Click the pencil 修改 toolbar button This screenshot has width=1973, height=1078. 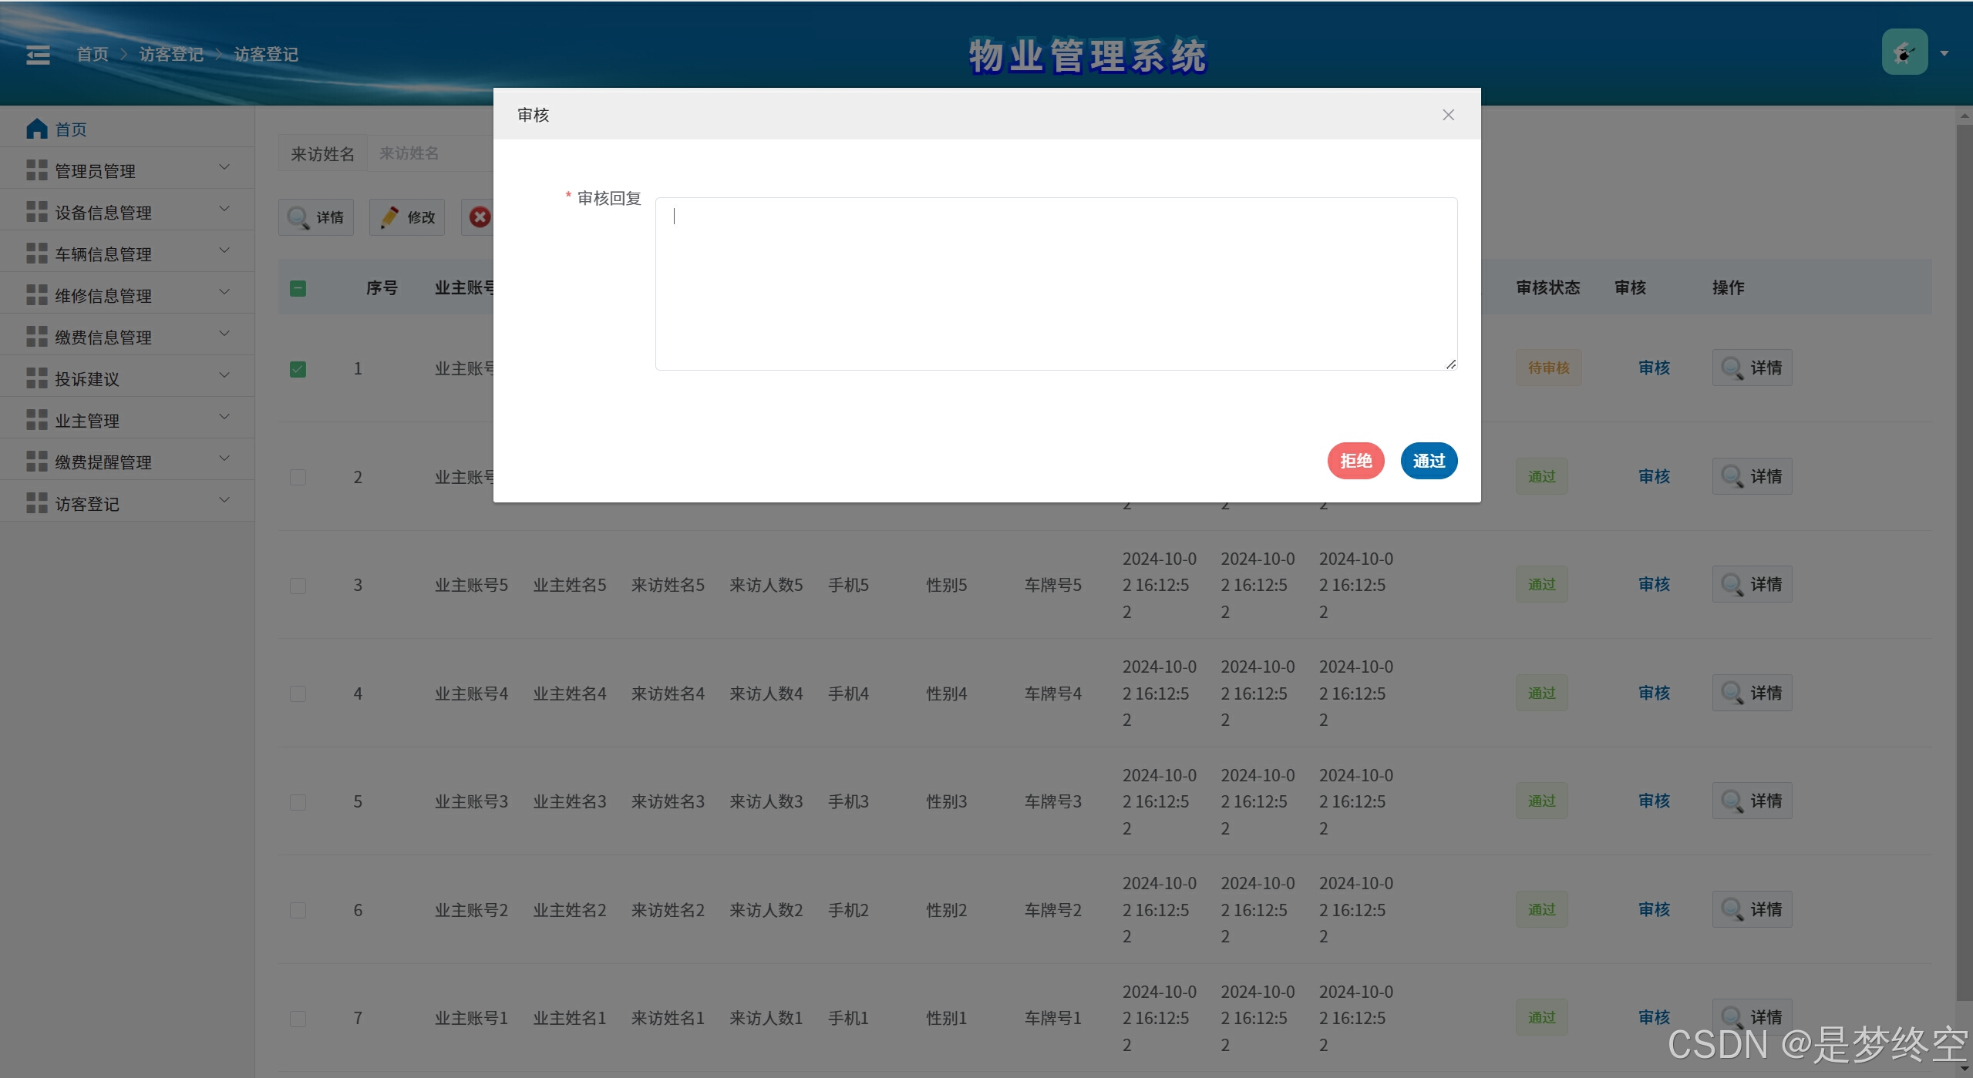[x=407, y=217]
